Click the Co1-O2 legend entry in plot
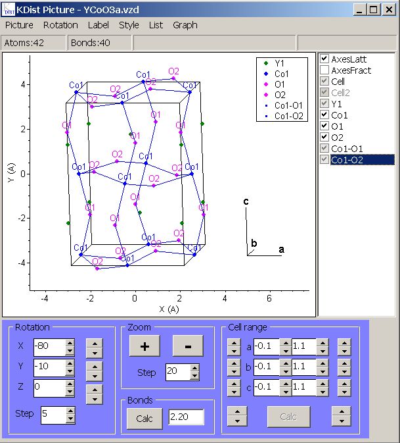400x443 pixels. 284,116
